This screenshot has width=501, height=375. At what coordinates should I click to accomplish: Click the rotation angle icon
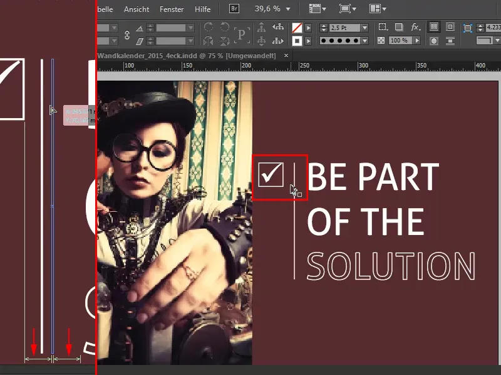pos(140,28)
